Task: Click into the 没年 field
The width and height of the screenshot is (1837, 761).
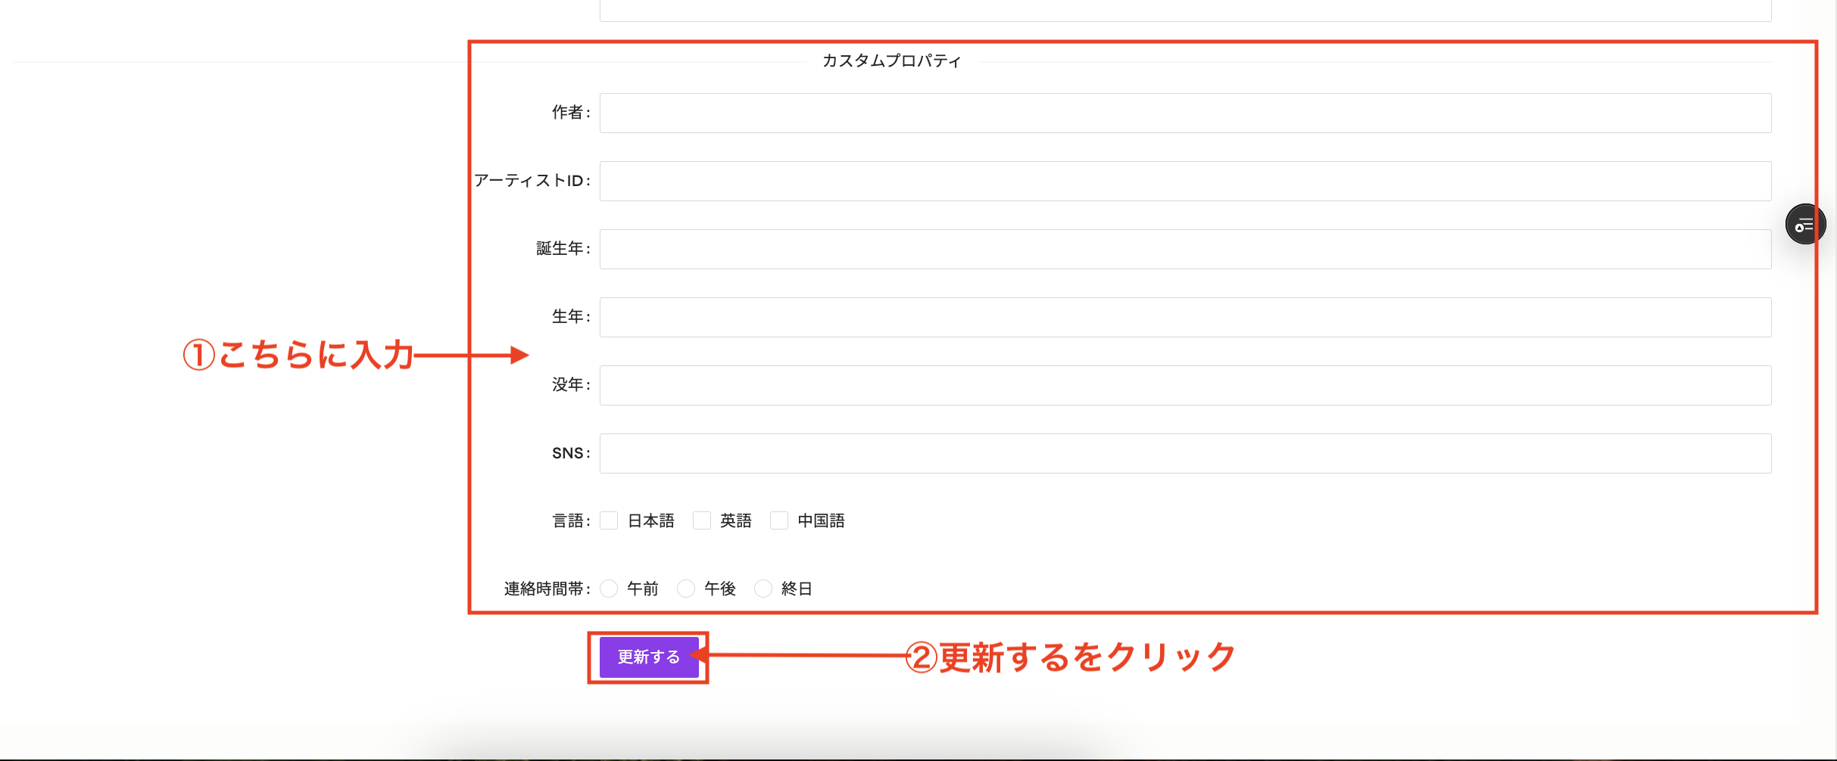Action: pyautogui.click(x=1185, y=385)
